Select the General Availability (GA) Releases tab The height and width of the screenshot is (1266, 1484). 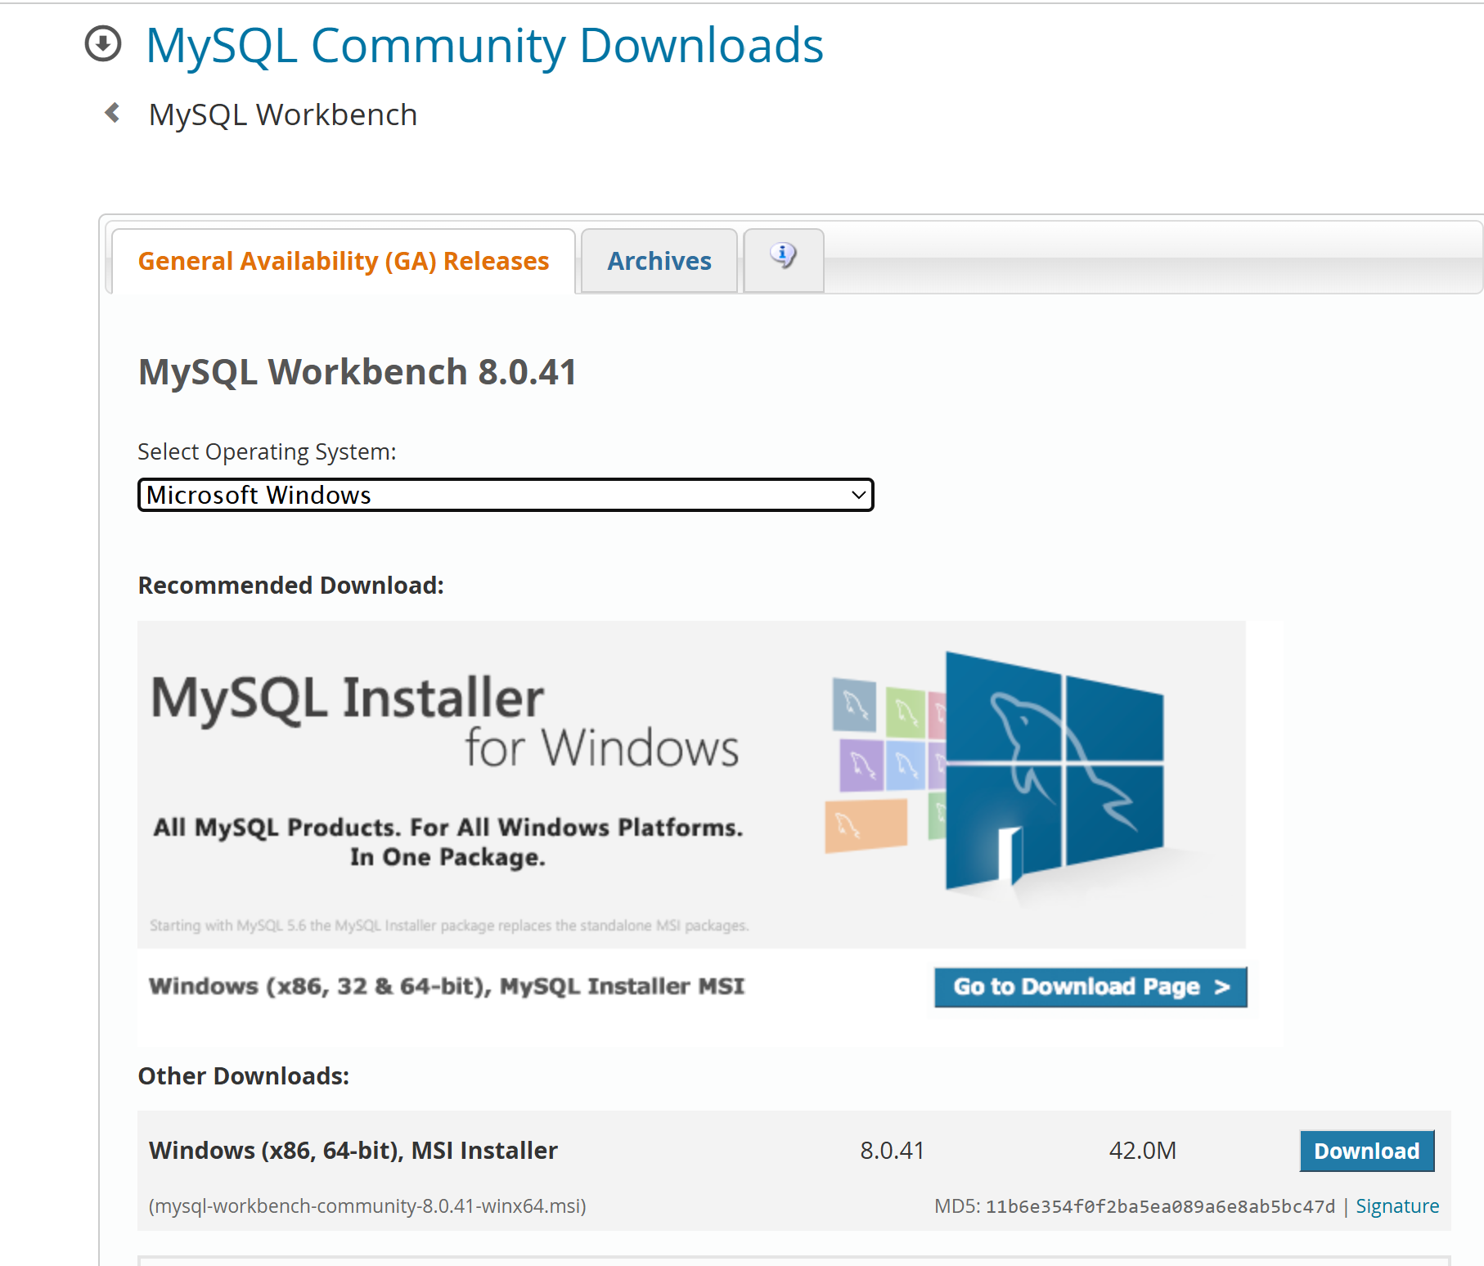coord(344,261)
